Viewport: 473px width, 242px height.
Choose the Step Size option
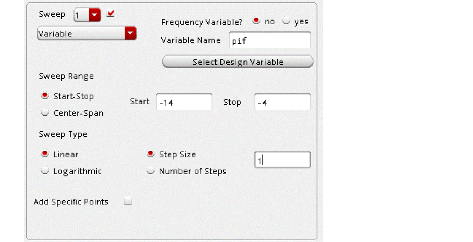pos(151,155)
